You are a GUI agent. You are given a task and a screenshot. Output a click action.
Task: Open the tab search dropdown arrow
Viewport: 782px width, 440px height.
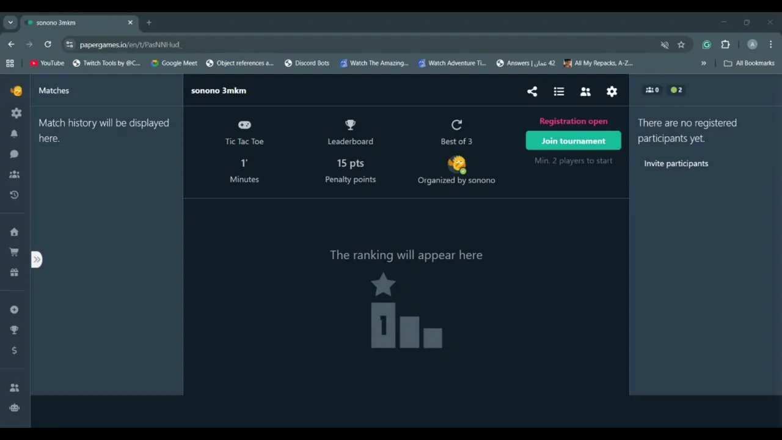10,23
